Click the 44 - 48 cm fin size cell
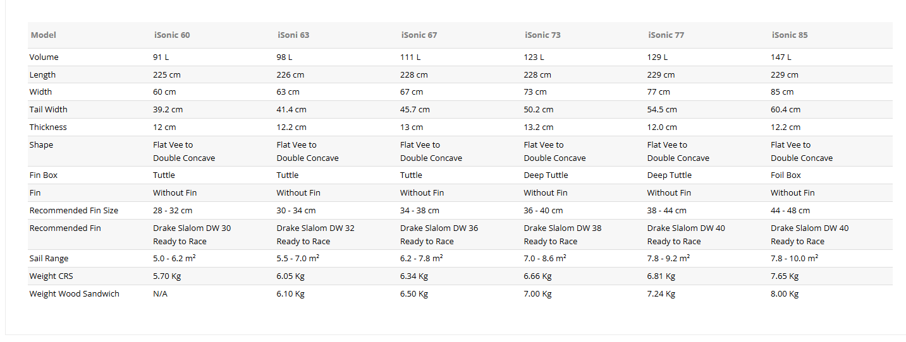This screenshot has height=342, width=906. [790, 211]
